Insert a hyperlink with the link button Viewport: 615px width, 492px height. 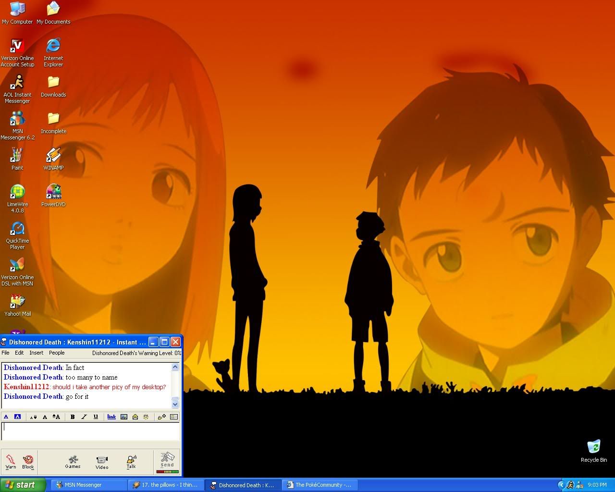coord(111,417)
